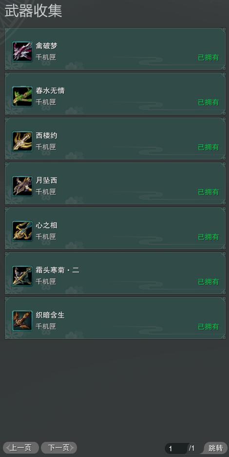
Task: Click 已拥有 status on 春水无情 row
Action: click(209, 102)
